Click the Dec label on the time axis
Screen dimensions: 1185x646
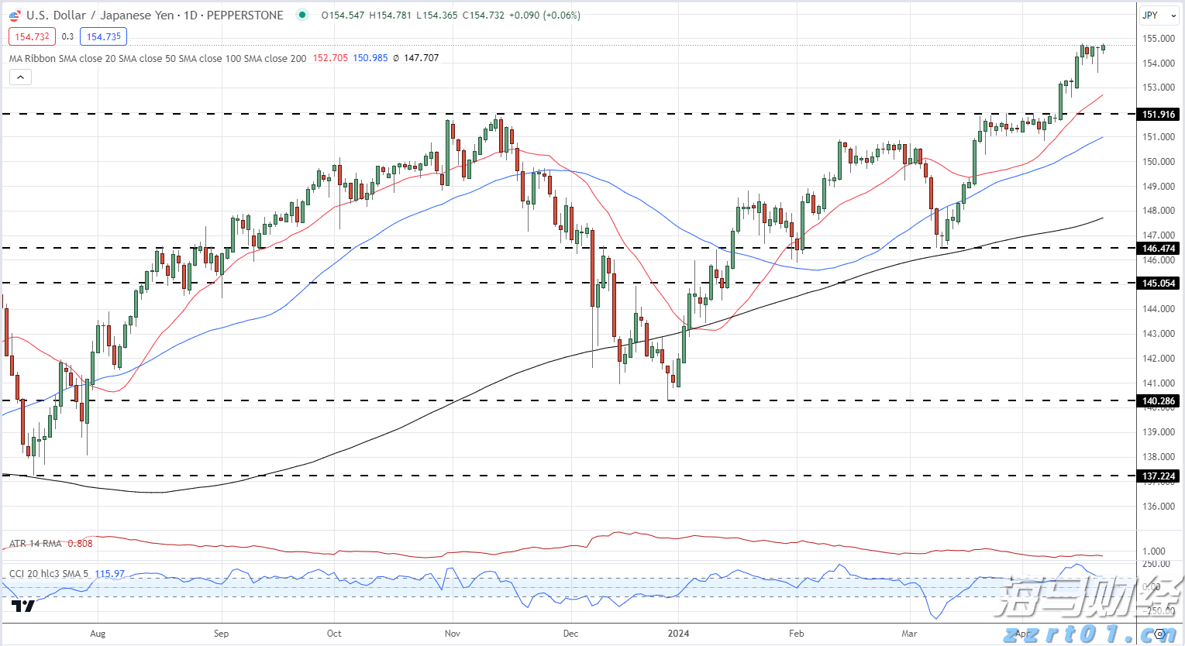point(570,634)
